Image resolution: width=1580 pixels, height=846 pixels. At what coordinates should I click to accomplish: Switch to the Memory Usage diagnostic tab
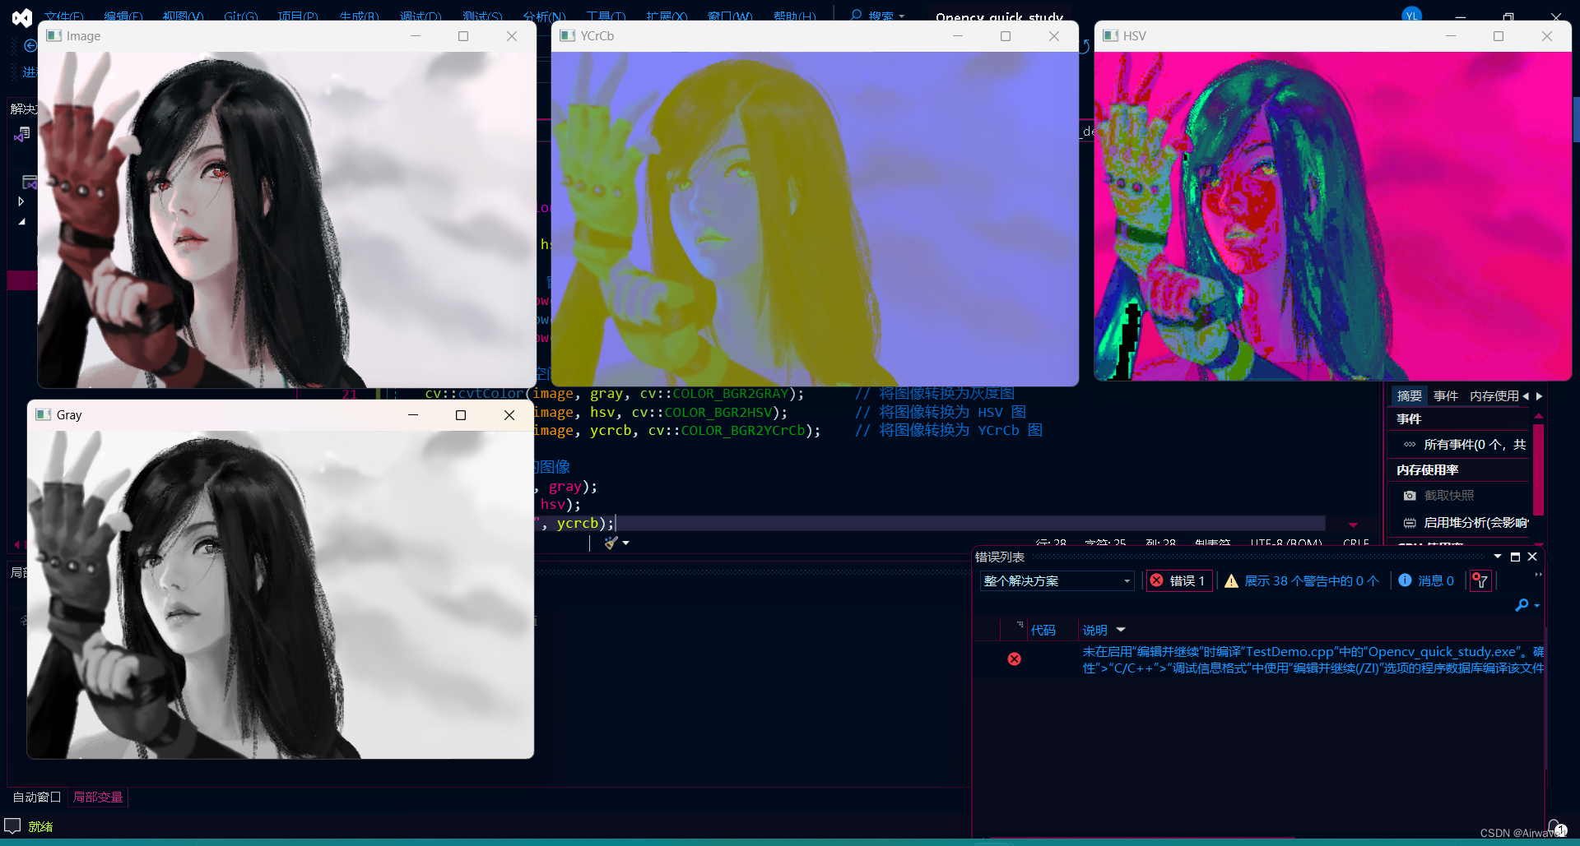(x=1494, y=396)
